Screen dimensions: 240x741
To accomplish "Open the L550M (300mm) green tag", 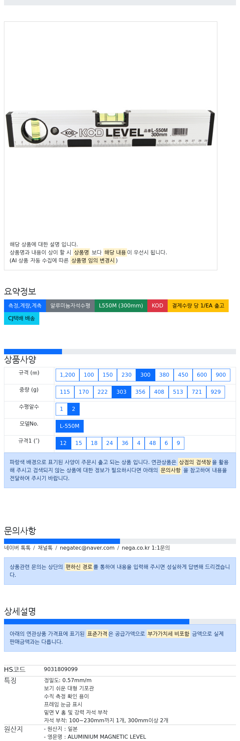I will [x=121, y=305].
